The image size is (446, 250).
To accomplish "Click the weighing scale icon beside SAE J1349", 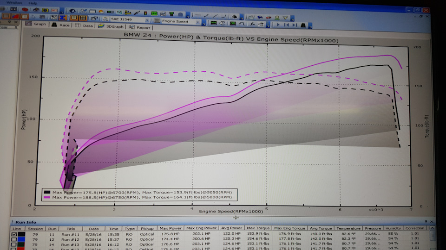I will click(105, 19).
